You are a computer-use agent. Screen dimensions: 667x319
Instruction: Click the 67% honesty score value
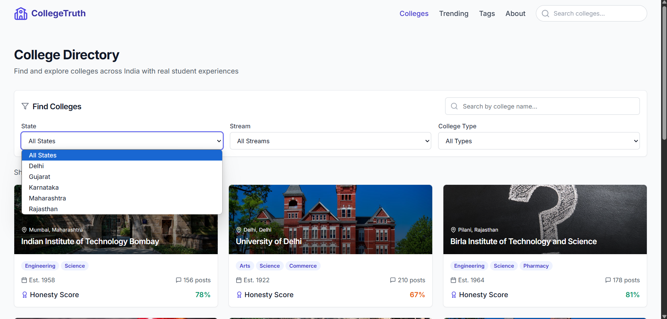pyautogui.click(x=417, y=295)
